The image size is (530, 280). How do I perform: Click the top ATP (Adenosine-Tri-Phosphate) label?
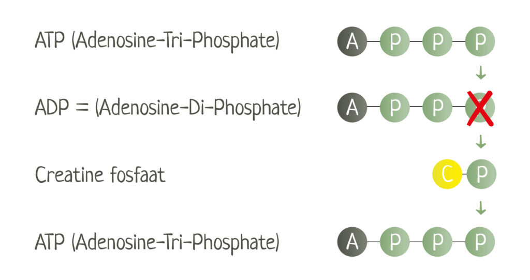click(x=157, y=41)
